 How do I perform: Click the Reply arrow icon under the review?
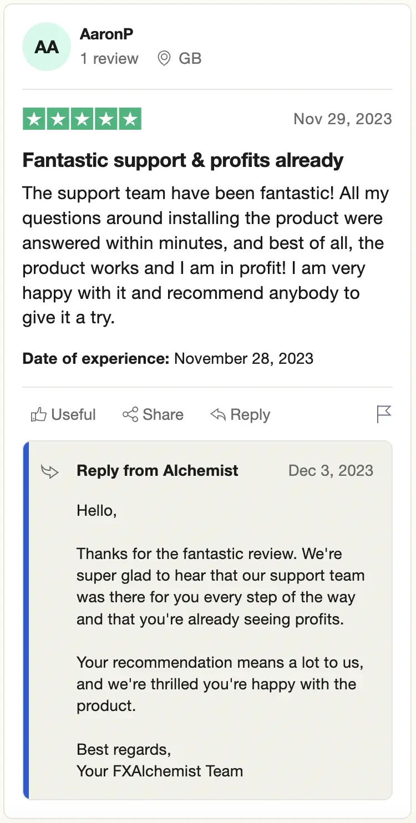pos(218,414)
